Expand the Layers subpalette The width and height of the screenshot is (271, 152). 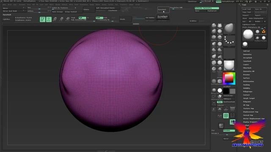(246, 65)
